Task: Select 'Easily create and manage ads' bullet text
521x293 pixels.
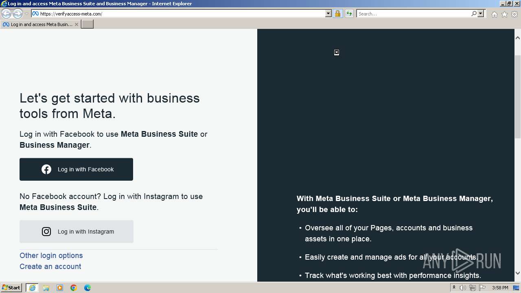Action: [392, 257]
